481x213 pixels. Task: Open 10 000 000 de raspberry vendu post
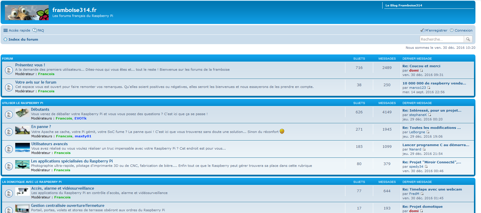point(434,83)
